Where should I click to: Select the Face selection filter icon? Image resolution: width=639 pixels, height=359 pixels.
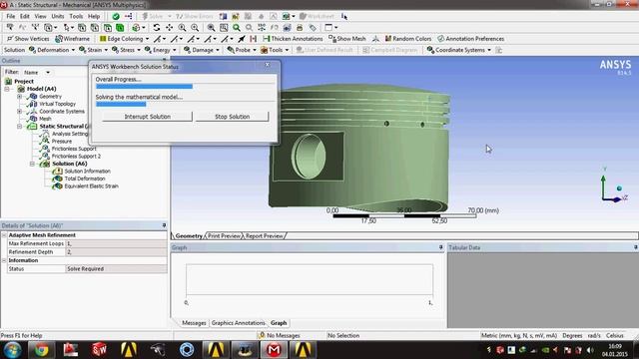[x=107, y=28]
